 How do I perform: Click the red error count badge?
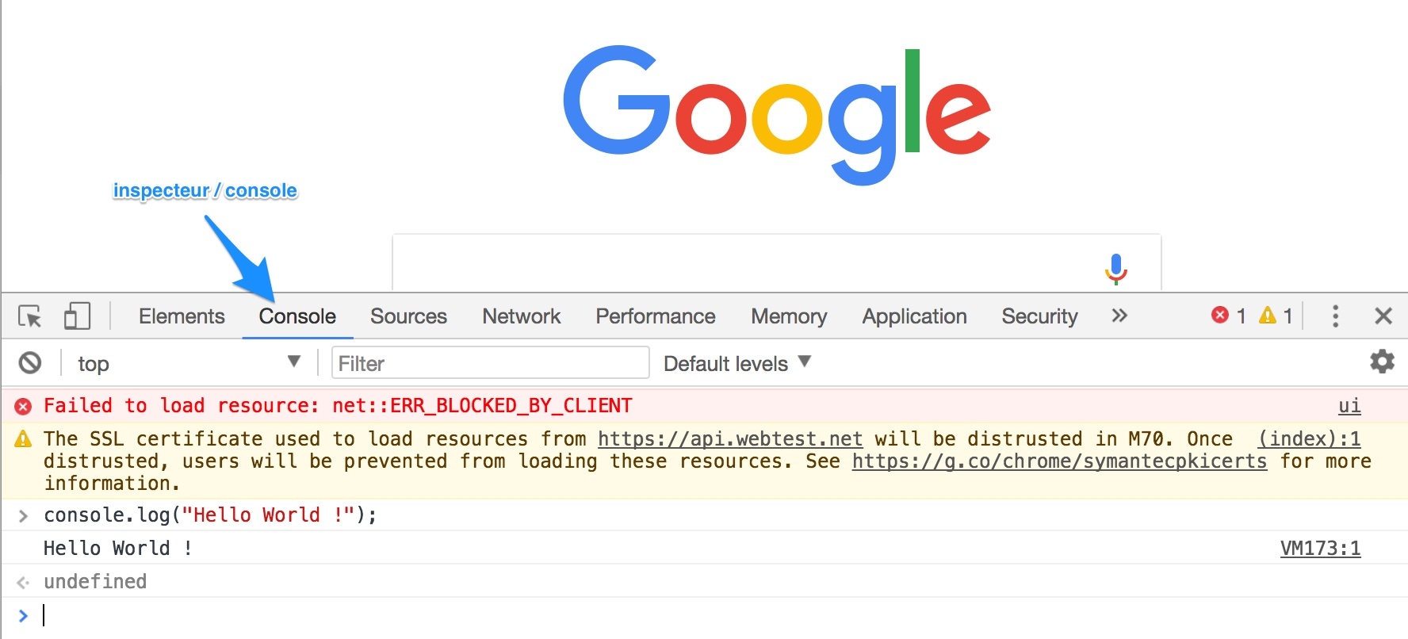1228,316
